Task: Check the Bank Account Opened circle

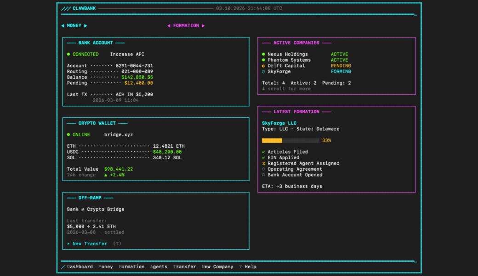Action: (264, 175)
